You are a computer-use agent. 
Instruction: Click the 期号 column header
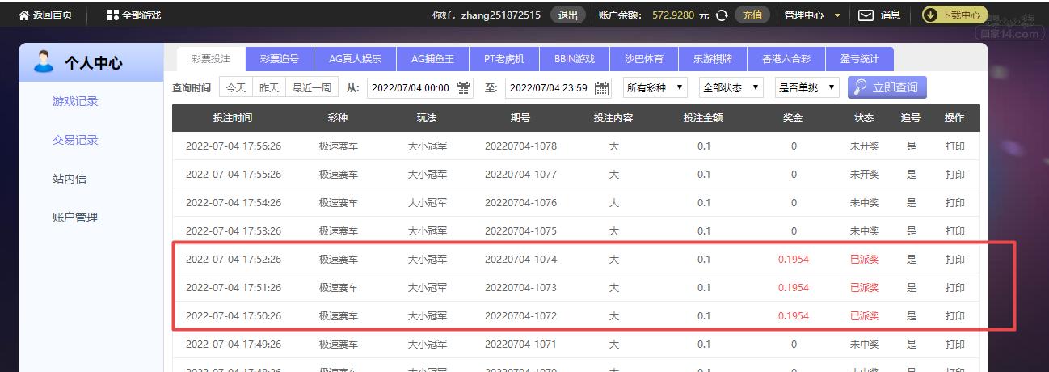coord(520,117)
